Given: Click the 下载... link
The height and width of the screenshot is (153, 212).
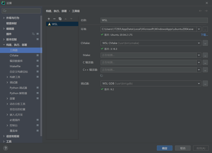Looking at the screenshot, I should [x=204, y=35].
